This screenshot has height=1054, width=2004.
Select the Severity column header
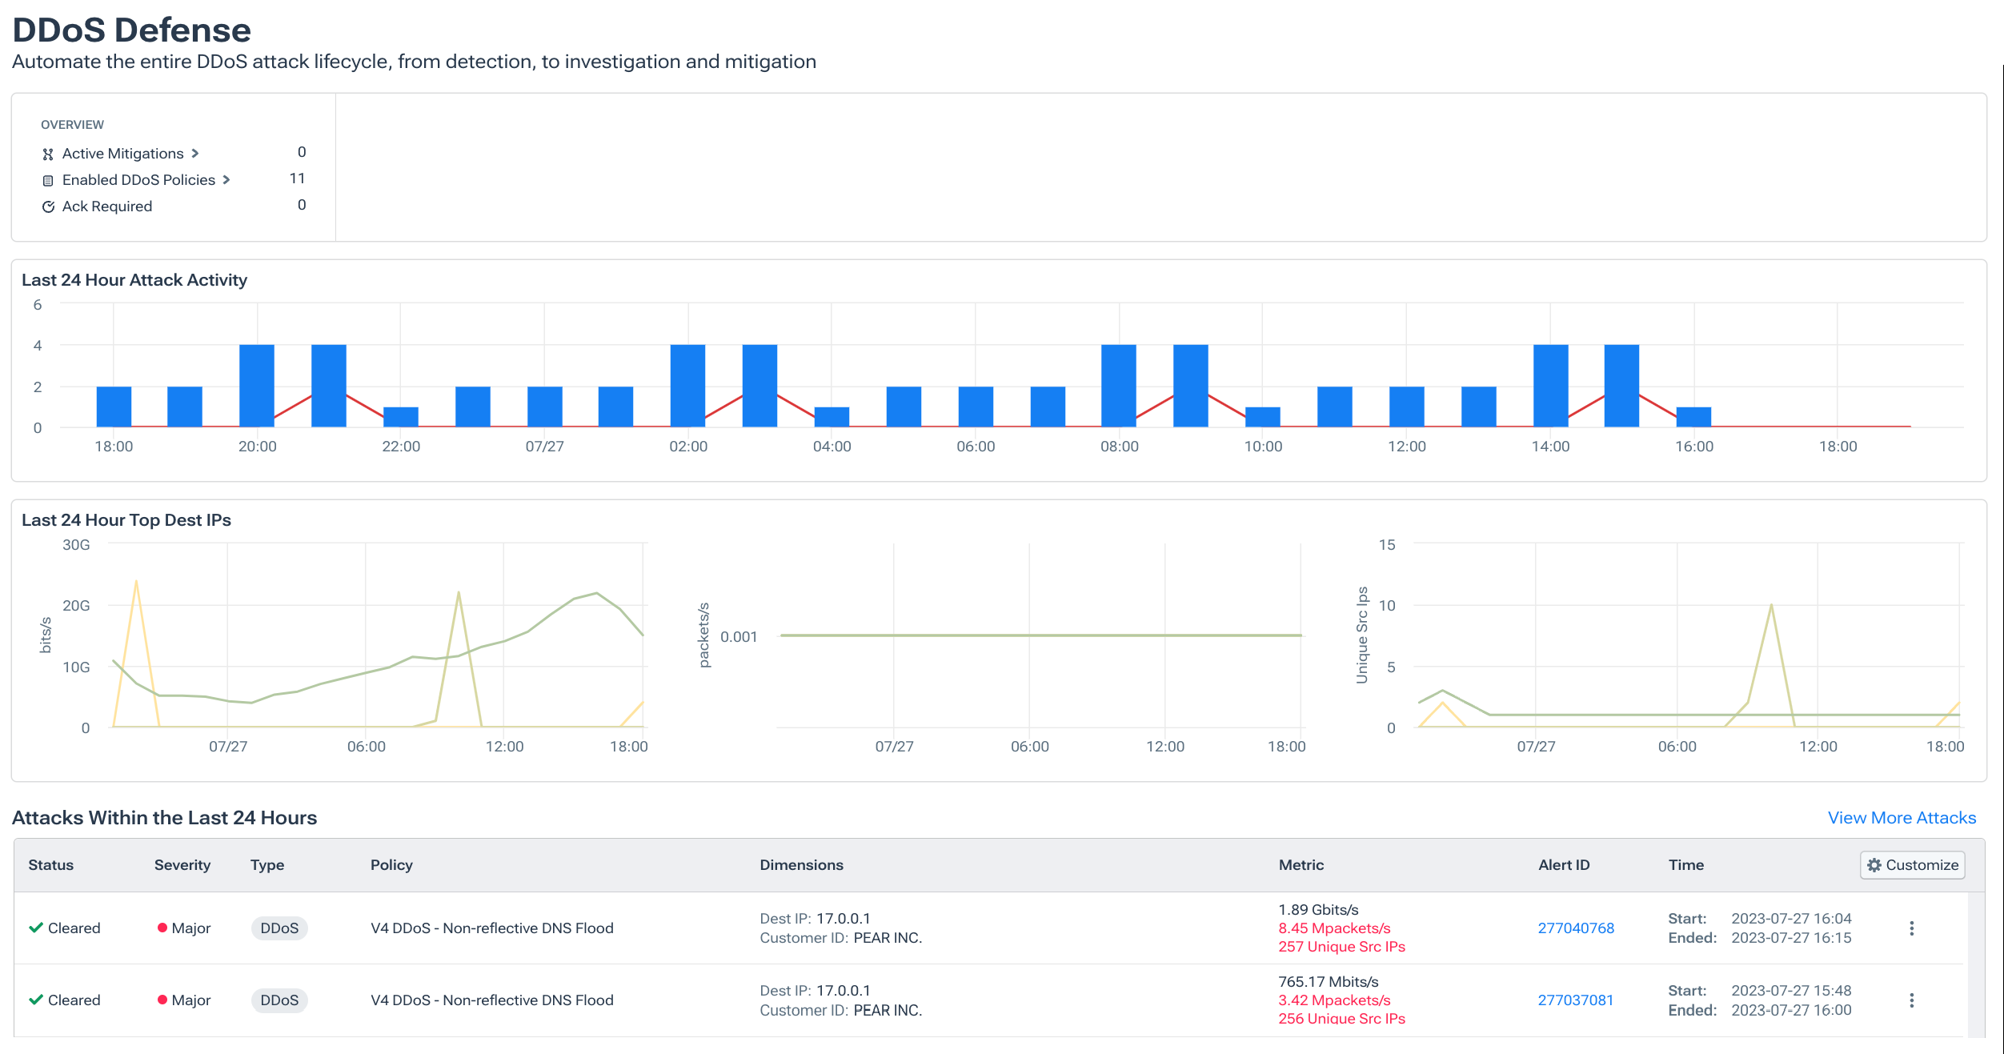(x=182, y=865)
